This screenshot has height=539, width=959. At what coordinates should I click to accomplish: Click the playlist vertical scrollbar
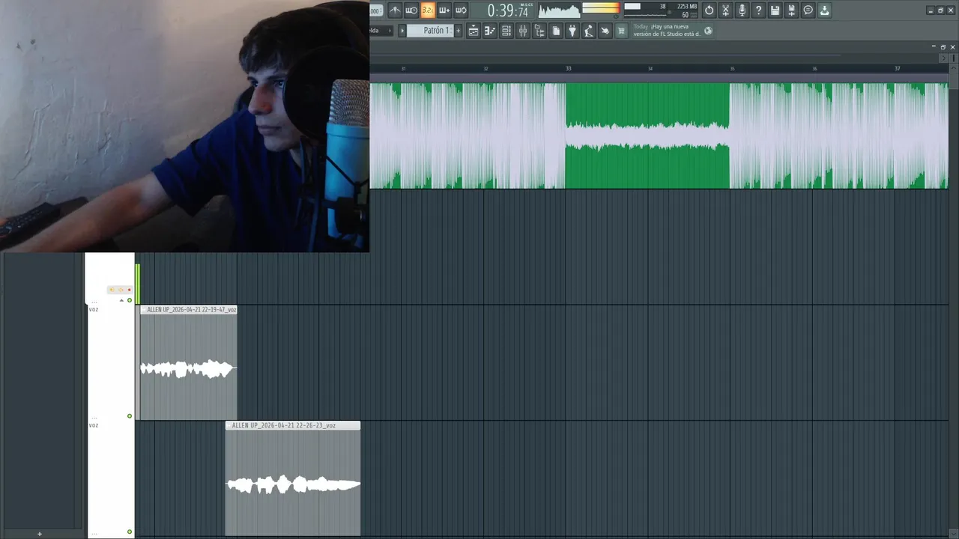point(953,299)
